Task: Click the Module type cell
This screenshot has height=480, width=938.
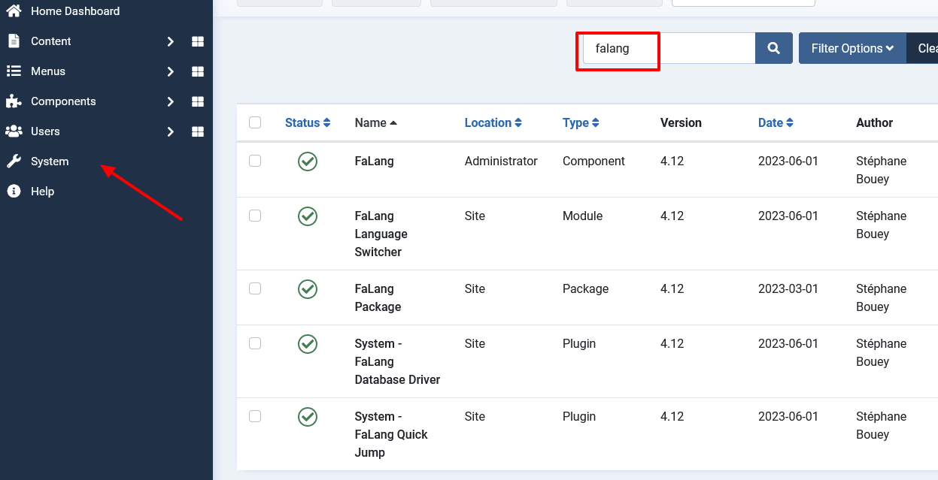Action: pos(583,216)
